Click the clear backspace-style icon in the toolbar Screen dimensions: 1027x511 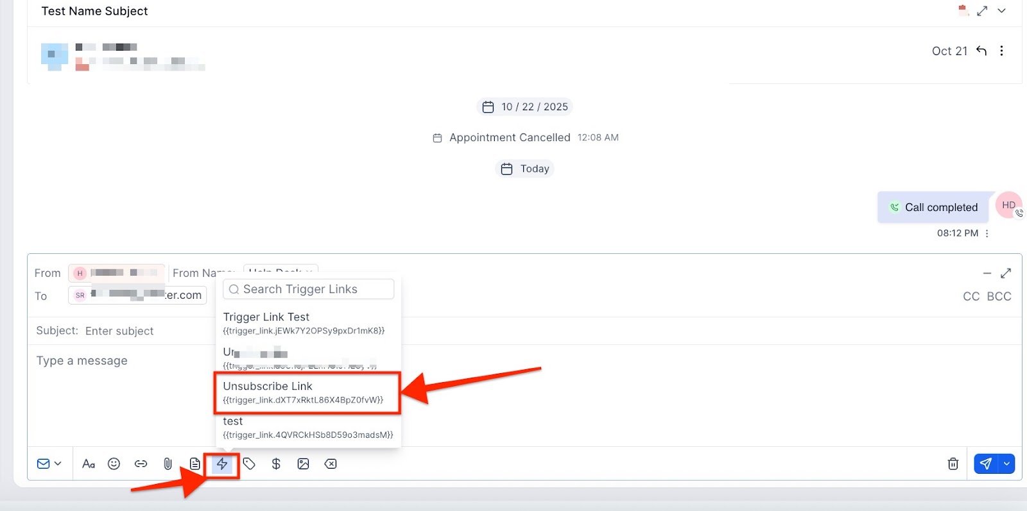pos(331,464)
